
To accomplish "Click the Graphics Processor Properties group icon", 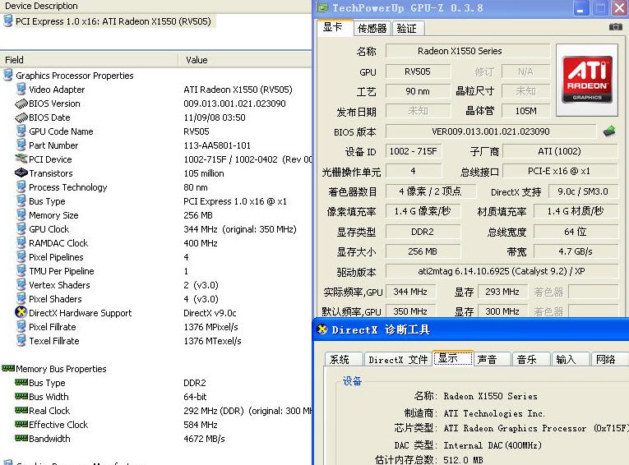I will tap(7, 75).
